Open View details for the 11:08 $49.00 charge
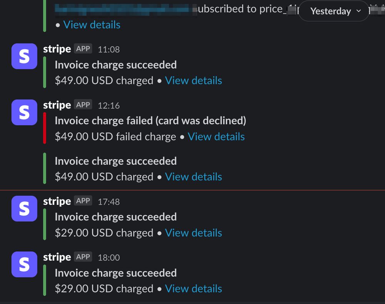Image resolution: width=385 pixels, height=304 pixels. 194,80
